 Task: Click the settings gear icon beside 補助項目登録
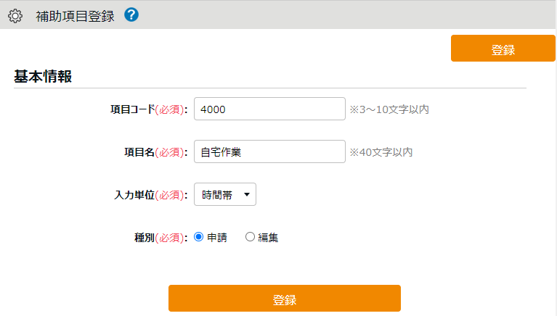(15, 16)
